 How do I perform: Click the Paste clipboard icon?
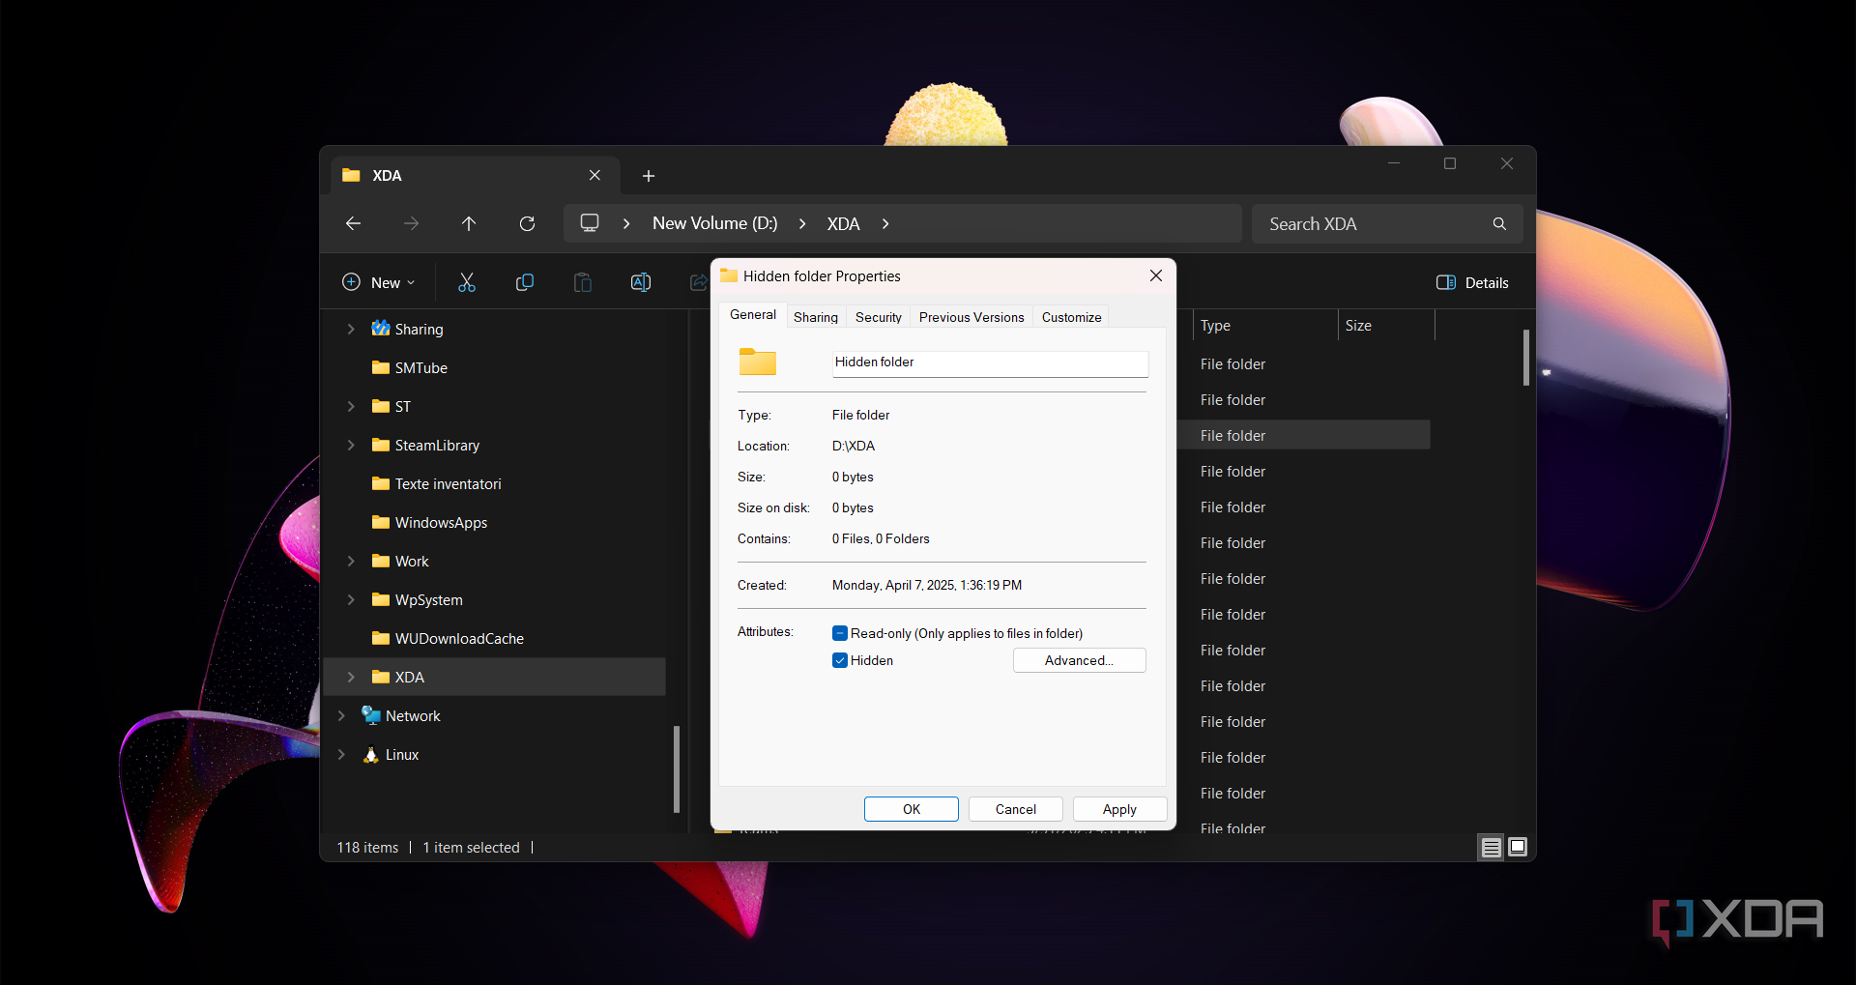pyautogui.click(x=583, y=282)
